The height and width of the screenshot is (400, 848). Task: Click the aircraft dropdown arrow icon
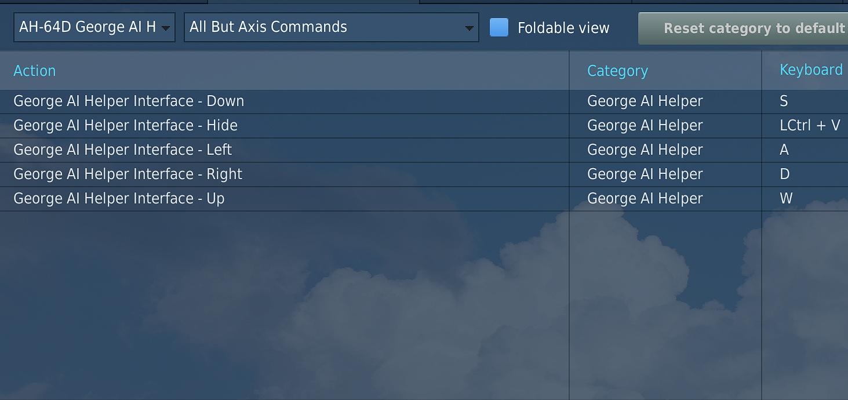166,28
